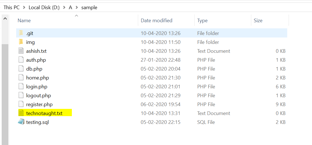Image resolution: width=312 pixels, height=145 pixels.
Task: Select the home.php file name
Action: [37, 78]
